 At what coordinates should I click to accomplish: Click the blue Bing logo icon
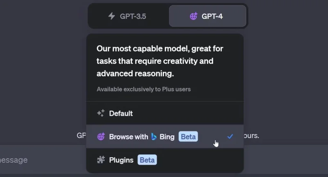154,137
